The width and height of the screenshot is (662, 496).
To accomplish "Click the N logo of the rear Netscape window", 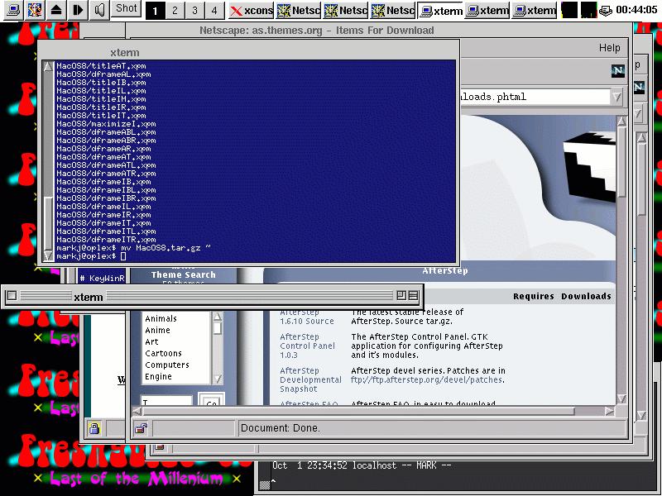I will pos(638,87).
